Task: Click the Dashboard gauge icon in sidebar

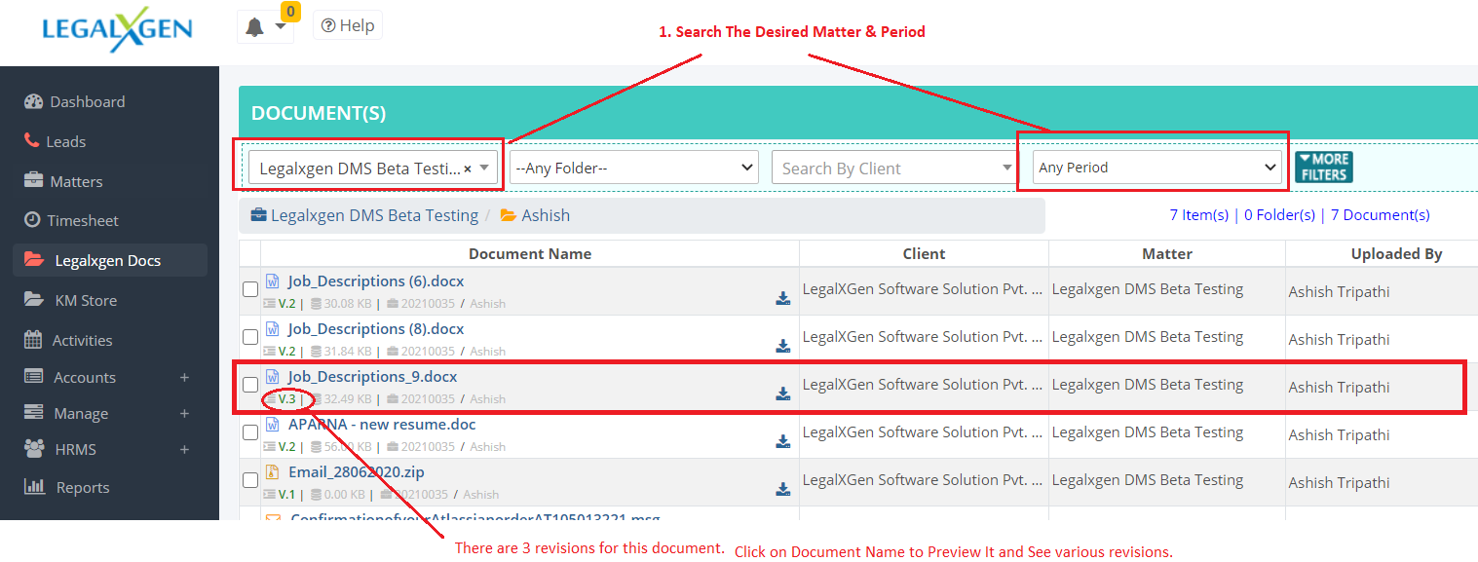Action: 34,101
